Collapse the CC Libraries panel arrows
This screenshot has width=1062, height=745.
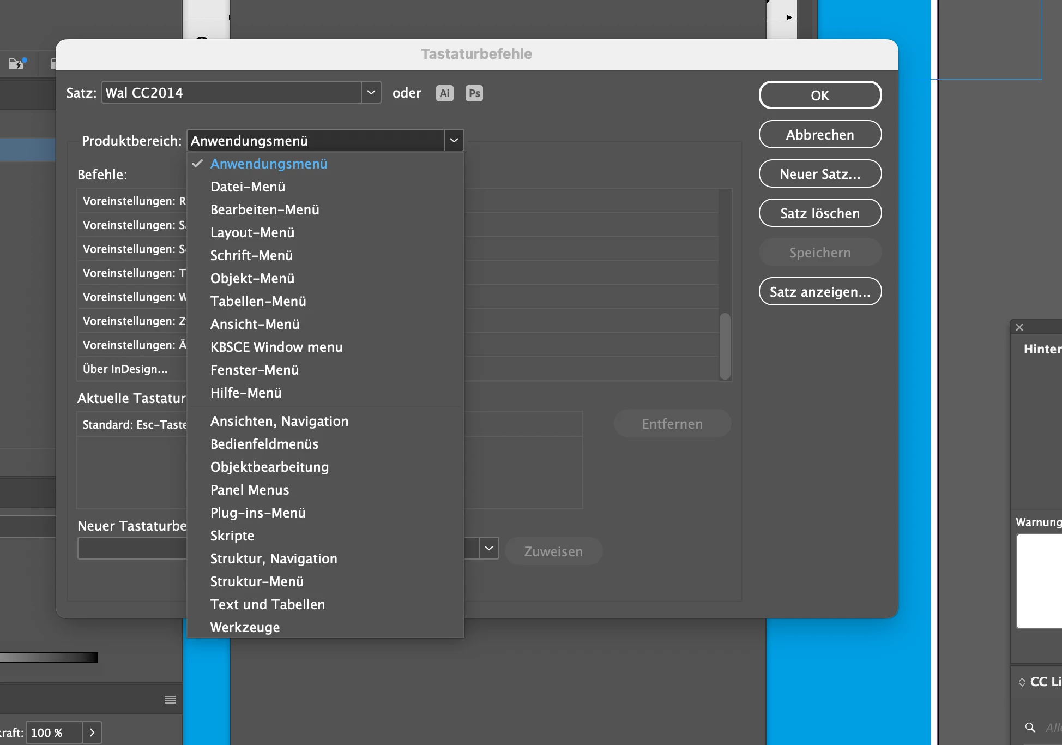pos(1022,682)
